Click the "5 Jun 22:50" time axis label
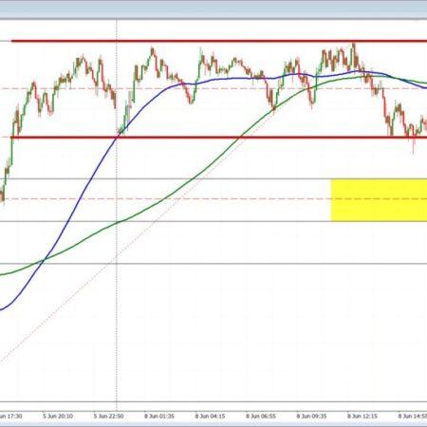This screenshot has height=427, width=427. [108, 416]
